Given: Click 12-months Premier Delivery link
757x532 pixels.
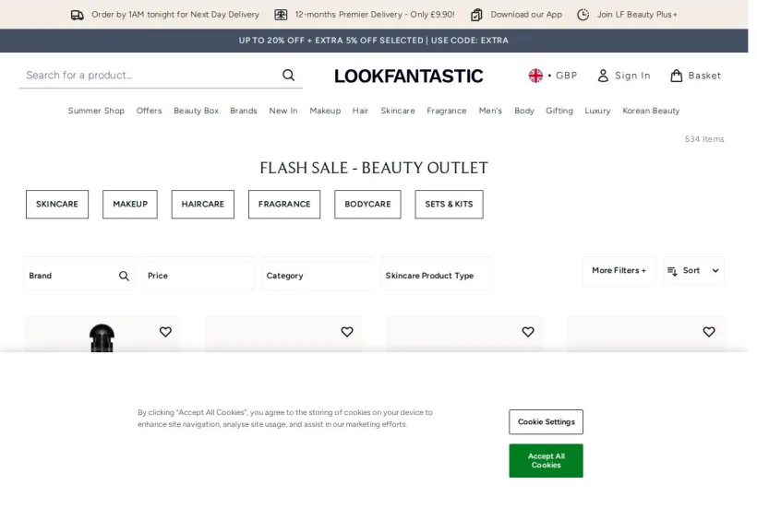Looking at the screenshot, I should pyautogui.click(x=375, y=15).
